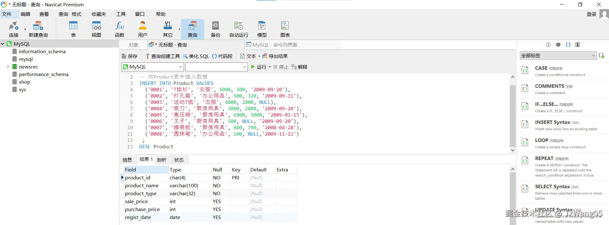609x225 pixels.
Task: Open the MySQL connection combo box
Action: [153, 67]
